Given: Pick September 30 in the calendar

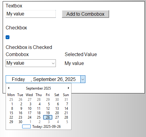Looking at the screenshot, I should coord(20,122).
